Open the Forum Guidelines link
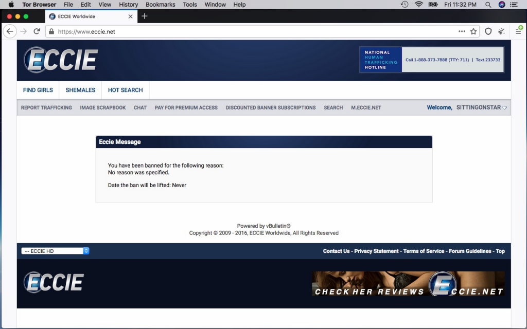The width and height of the screenshot is (527, 329). [470, 251]
